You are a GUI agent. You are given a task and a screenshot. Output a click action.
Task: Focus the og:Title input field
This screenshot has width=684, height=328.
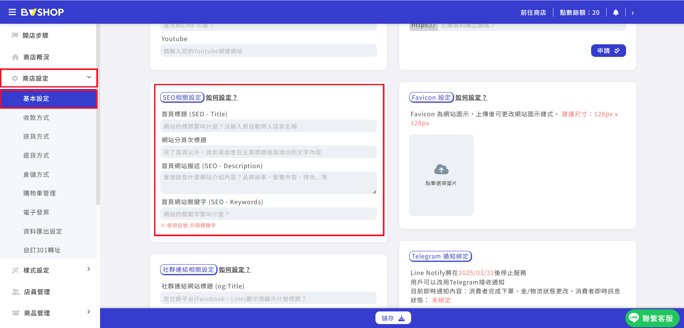[x=269, y=298]
